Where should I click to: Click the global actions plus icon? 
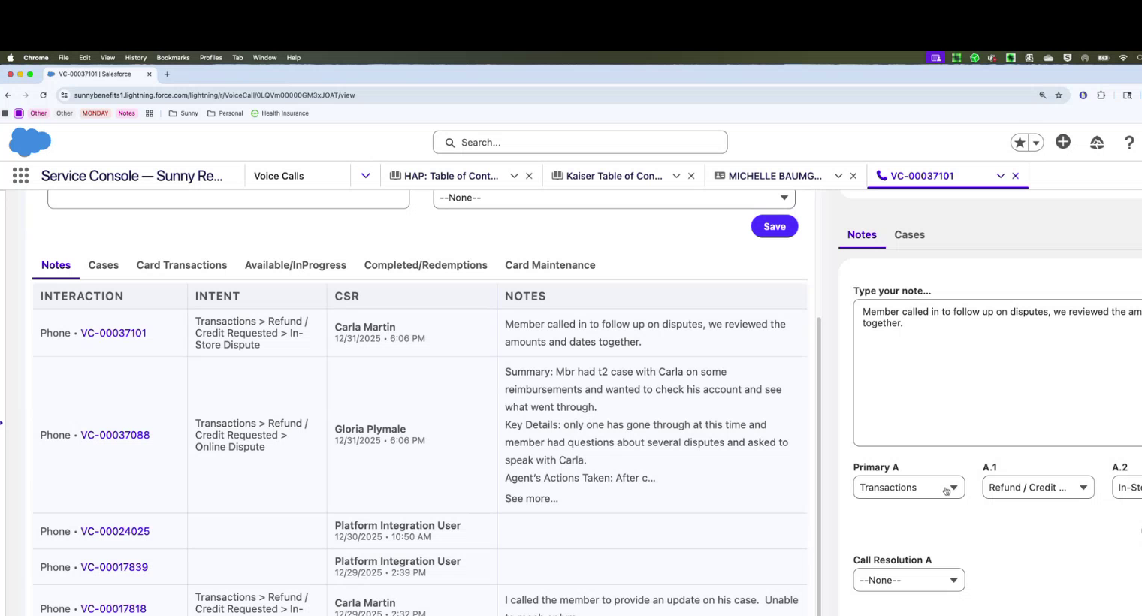1063,142
